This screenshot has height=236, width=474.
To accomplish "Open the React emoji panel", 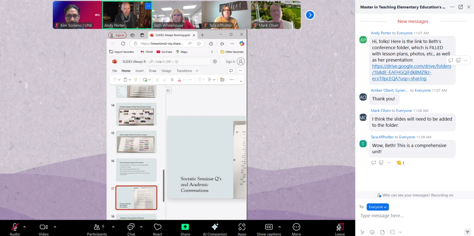I will (157, 227).
